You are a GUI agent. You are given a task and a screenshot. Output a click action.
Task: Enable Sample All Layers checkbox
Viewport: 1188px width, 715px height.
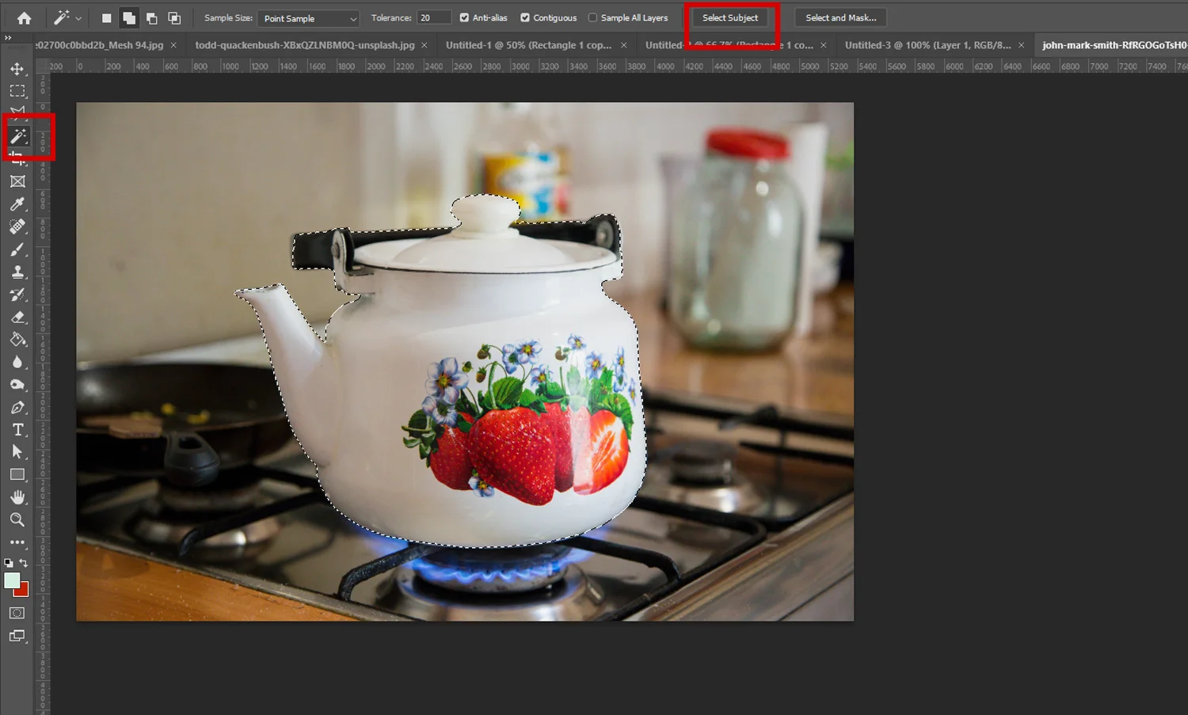click(592, 17)
